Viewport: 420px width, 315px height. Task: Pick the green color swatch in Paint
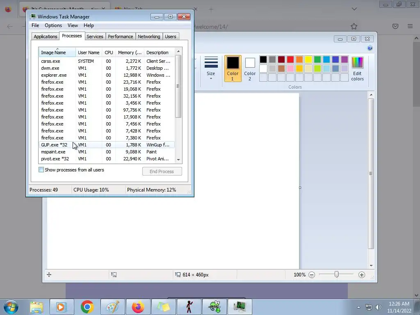pos(317,59)
